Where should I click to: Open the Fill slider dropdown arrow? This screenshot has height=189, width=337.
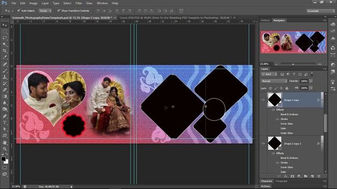coord(311,88)
